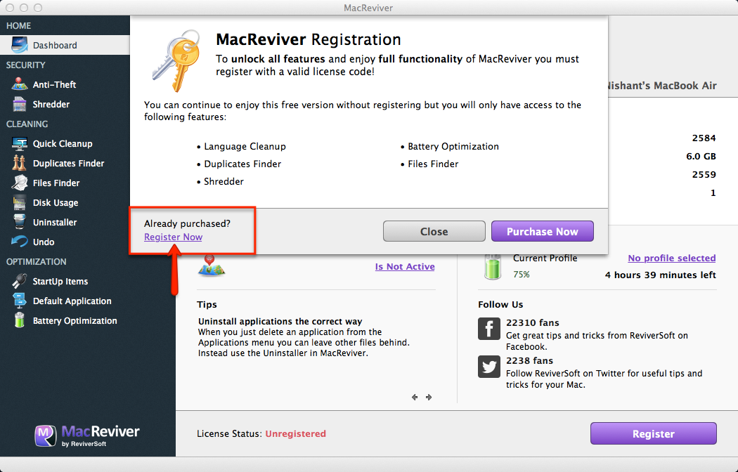
Task: Click the green battery icon beside Current Profile
Action: coord(492,267)
